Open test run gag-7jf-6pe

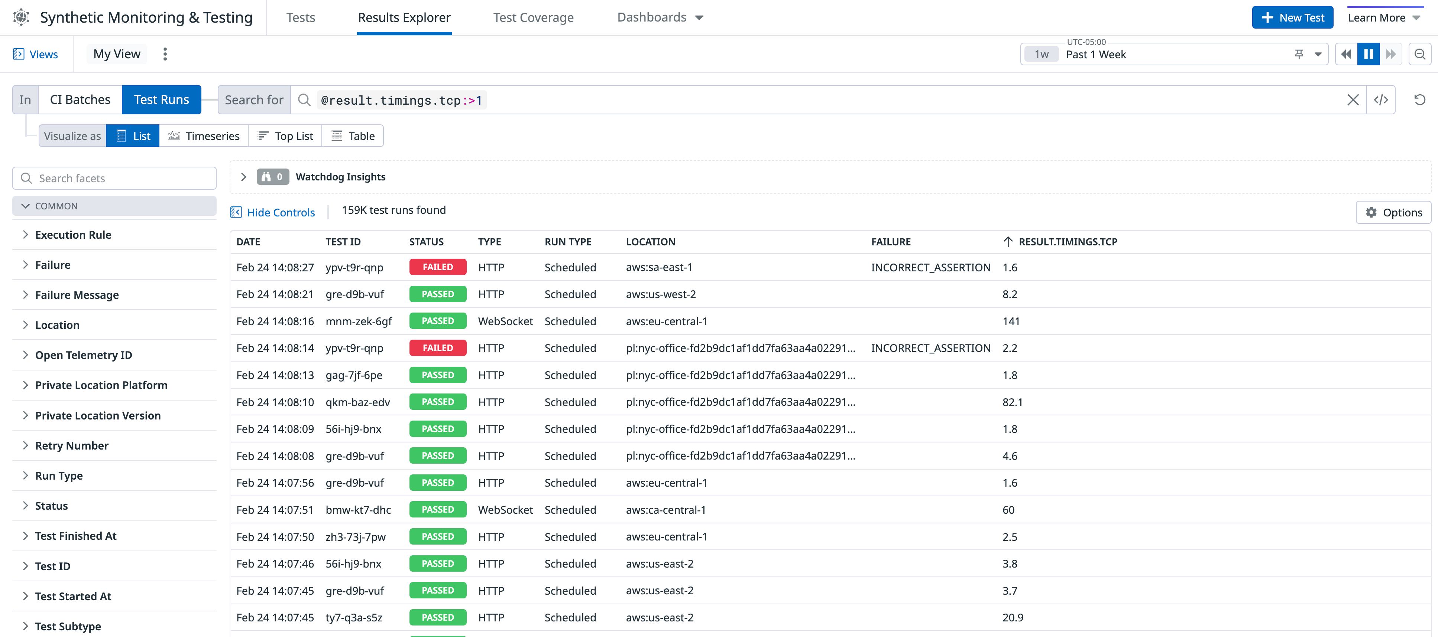[x=830, y=375]
